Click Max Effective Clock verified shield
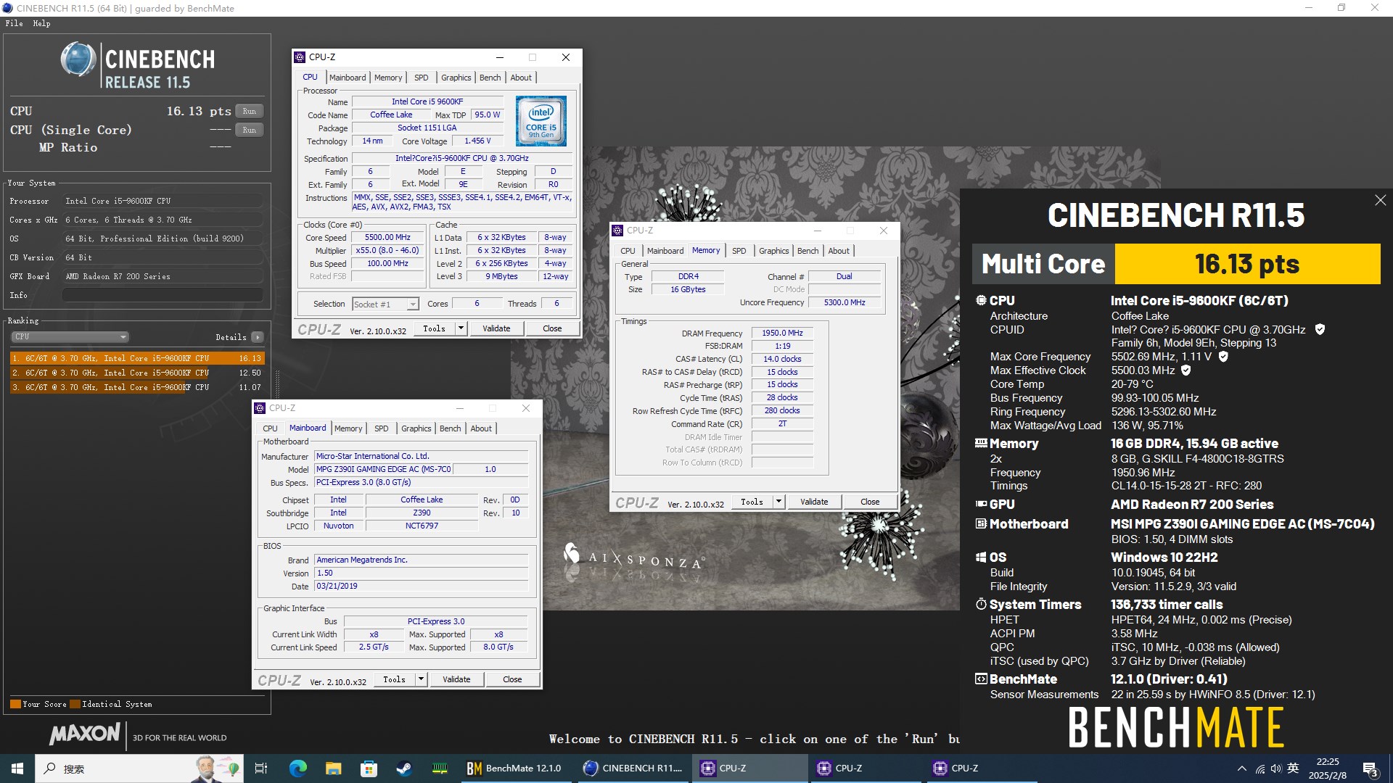Viewport: 1393px width, 783px height. coord(1186,370)
